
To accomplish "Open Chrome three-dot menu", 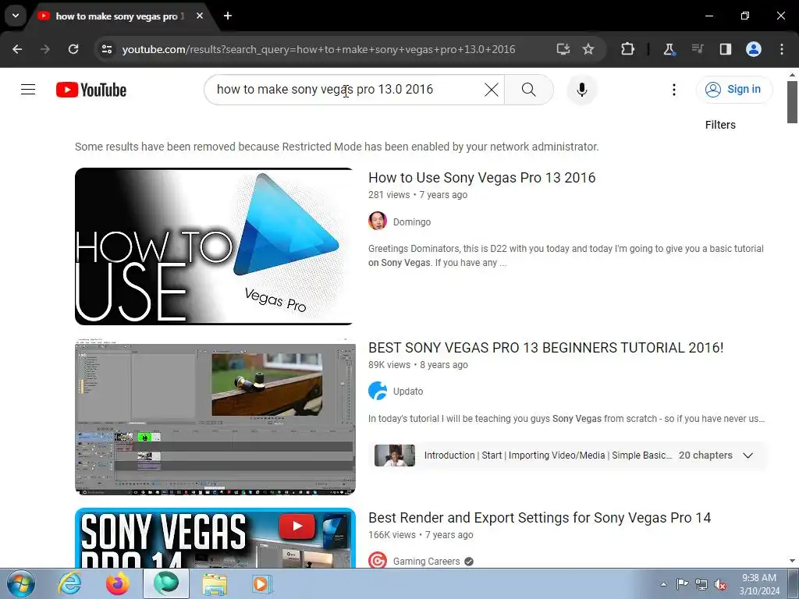I will click(781, 49).
